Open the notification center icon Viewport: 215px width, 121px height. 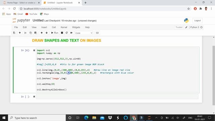click(210, 118)
